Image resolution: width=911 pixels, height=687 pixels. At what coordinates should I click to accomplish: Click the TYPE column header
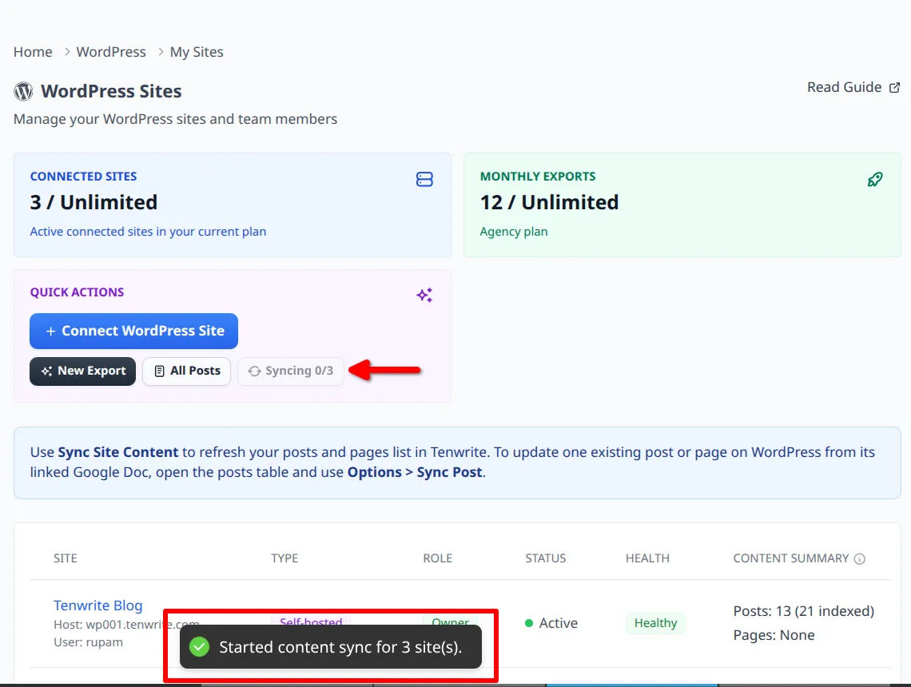(284, 558)
